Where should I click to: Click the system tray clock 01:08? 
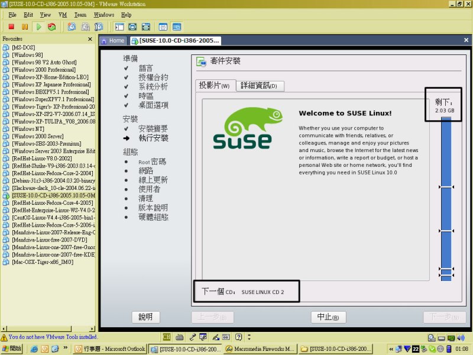[462, 349]
